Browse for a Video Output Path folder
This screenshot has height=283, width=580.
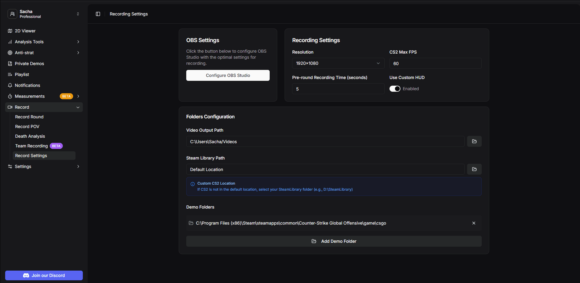pyautogui.click(x=474, y=141)
